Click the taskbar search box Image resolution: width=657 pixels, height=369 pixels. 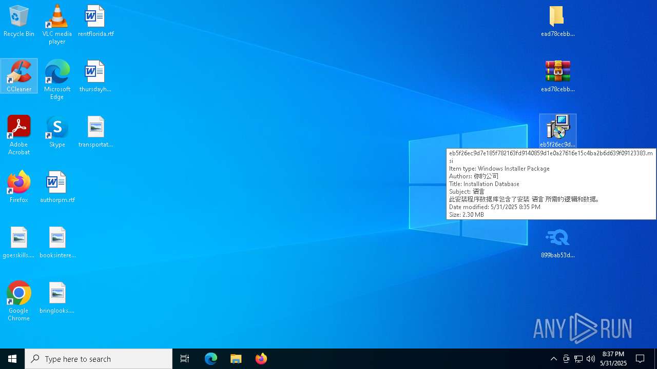click(x=99, y=359)
